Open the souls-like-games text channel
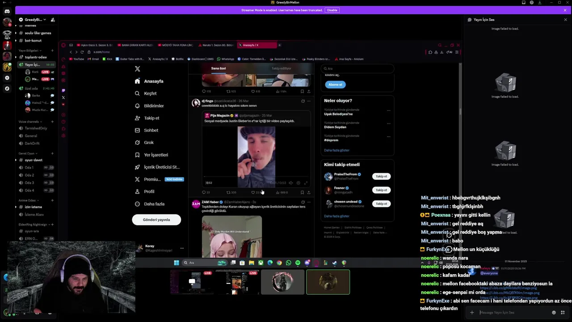 coord(38,33)
